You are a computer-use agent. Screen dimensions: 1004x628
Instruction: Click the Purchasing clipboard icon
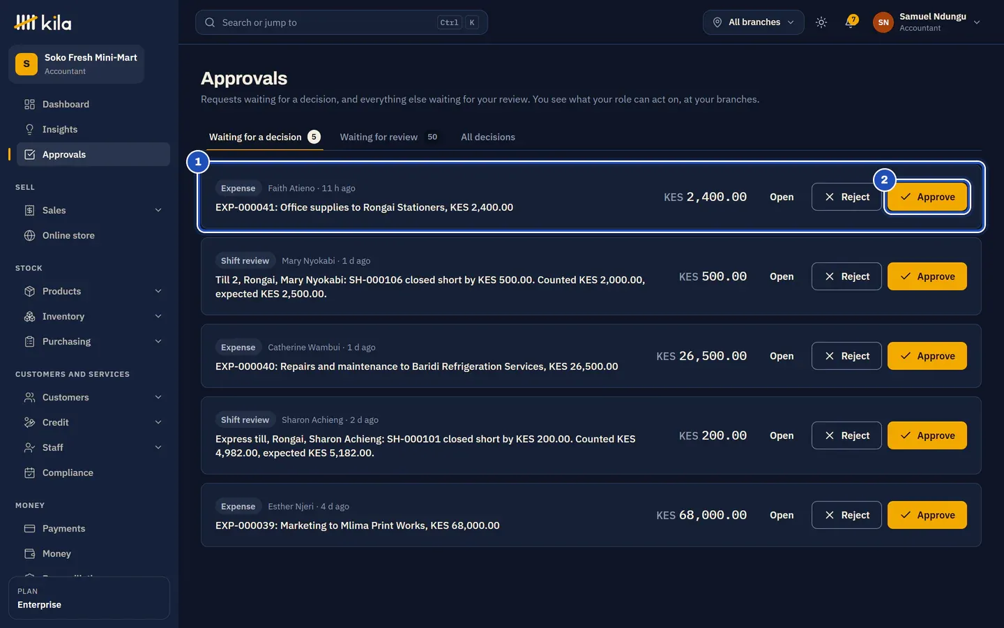29,341
